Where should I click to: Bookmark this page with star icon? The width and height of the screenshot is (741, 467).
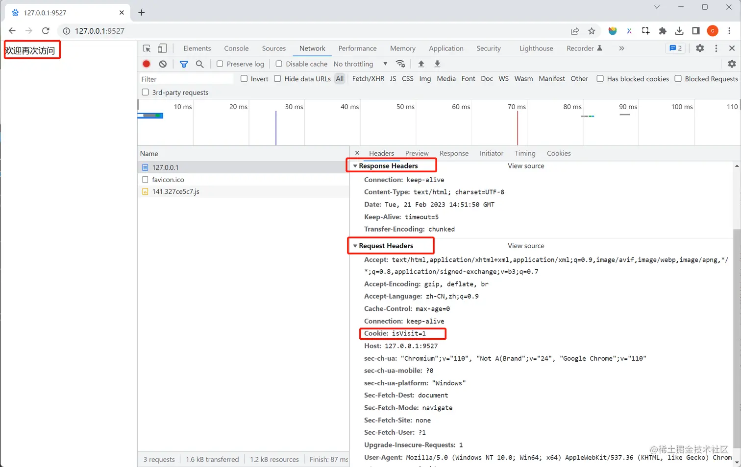click(592, 31)
